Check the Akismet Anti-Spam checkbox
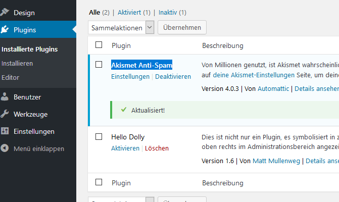 click(x=99, y=64)
